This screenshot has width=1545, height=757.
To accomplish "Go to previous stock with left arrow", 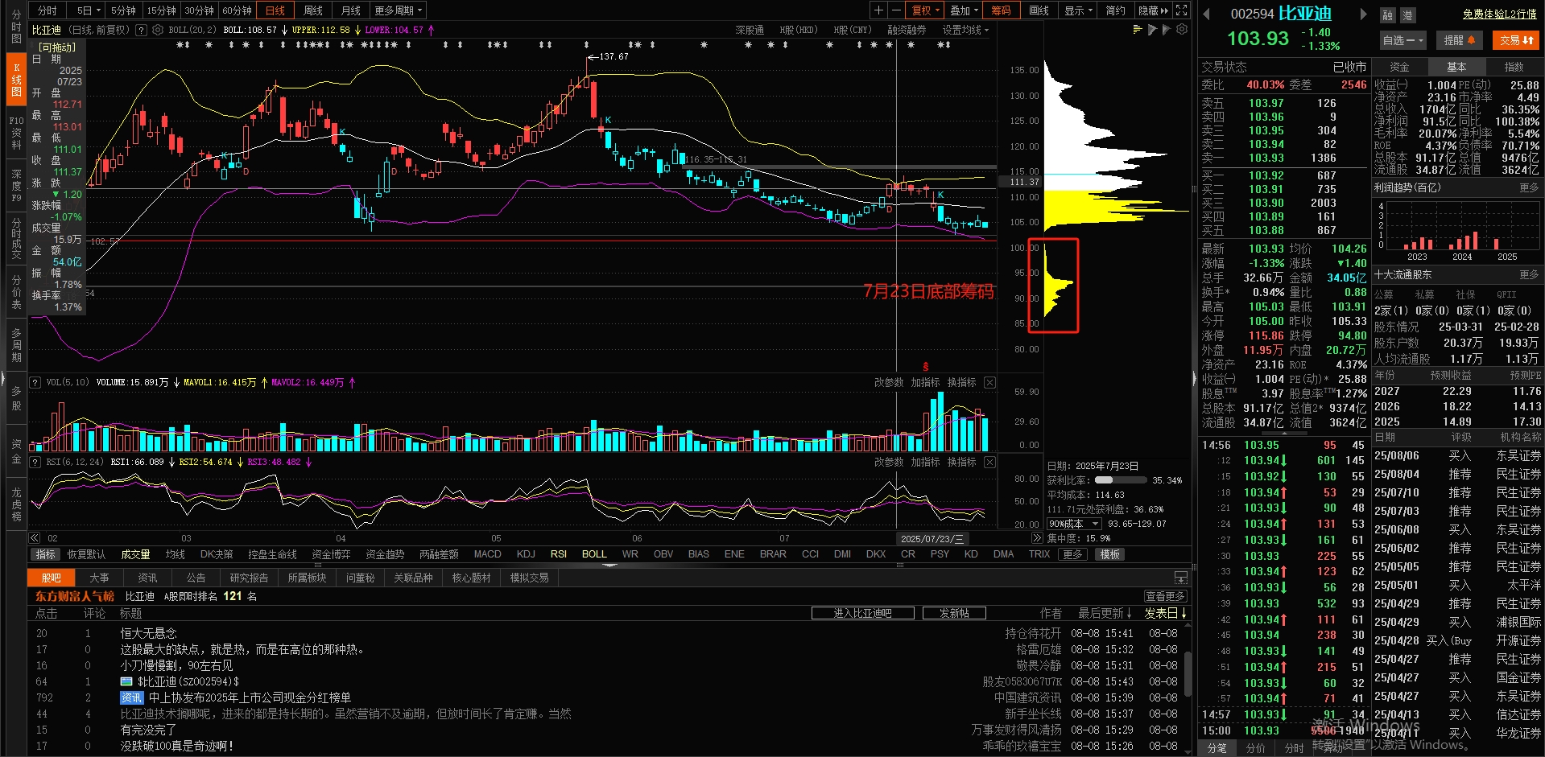I will tap(1206, 14).
